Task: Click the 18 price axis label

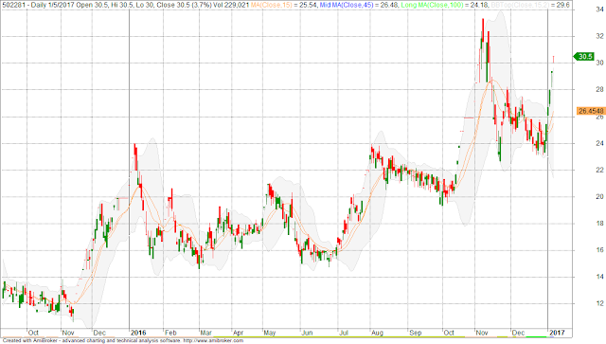Action: 599,224
